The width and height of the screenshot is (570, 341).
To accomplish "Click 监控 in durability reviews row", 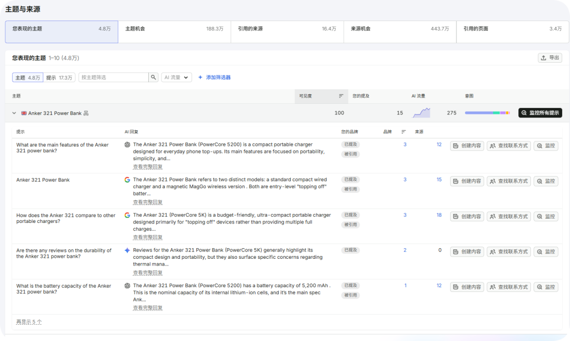I will (546, 251).
